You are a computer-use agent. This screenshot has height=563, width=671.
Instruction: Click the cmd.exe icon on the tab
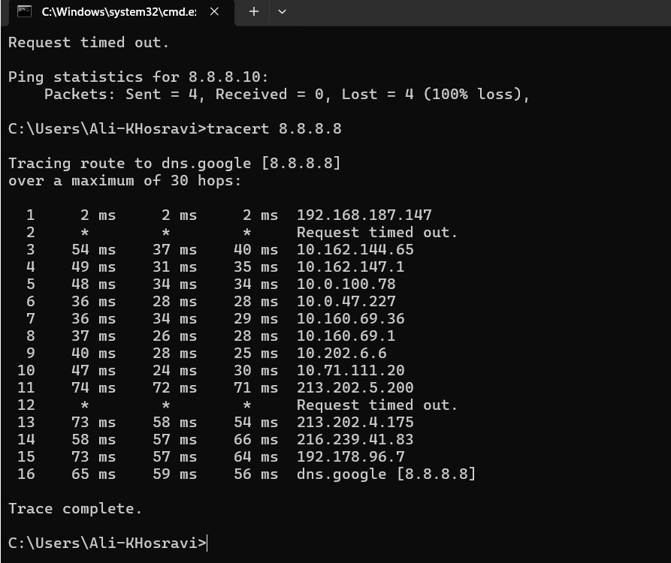click(24, 12)
